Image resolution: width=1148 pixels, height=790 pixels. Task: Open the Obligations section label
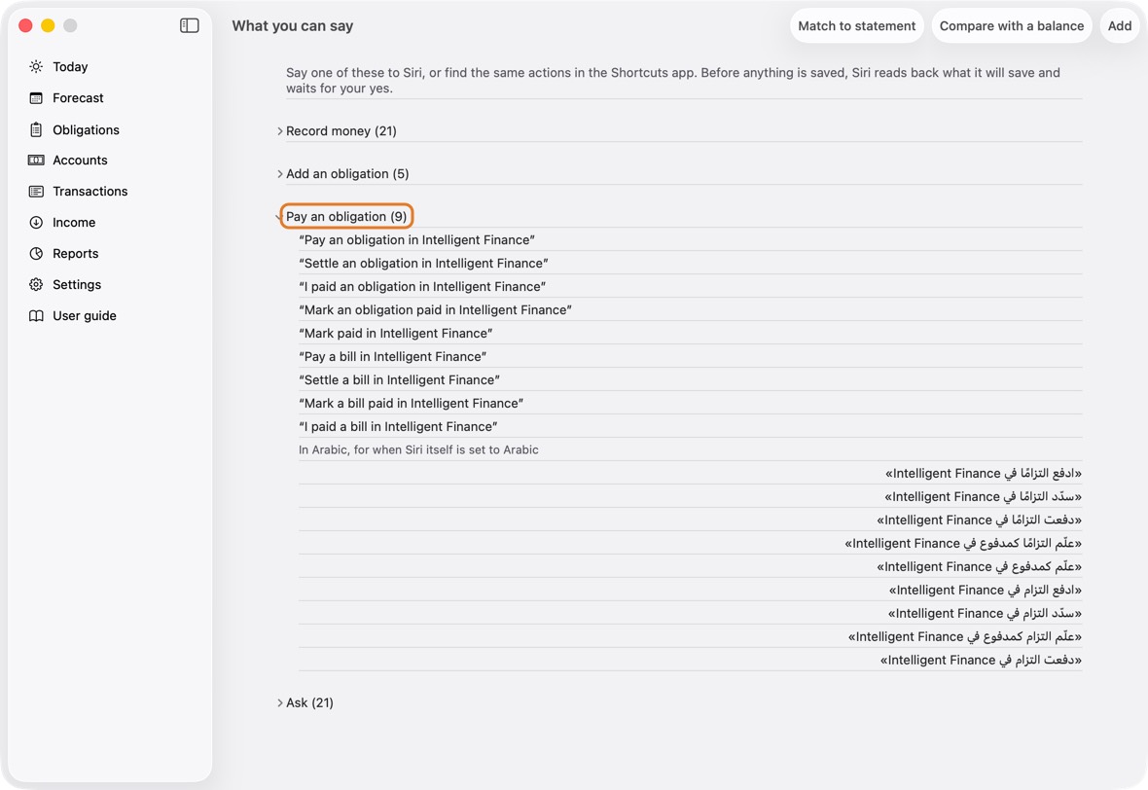point(86,129)
